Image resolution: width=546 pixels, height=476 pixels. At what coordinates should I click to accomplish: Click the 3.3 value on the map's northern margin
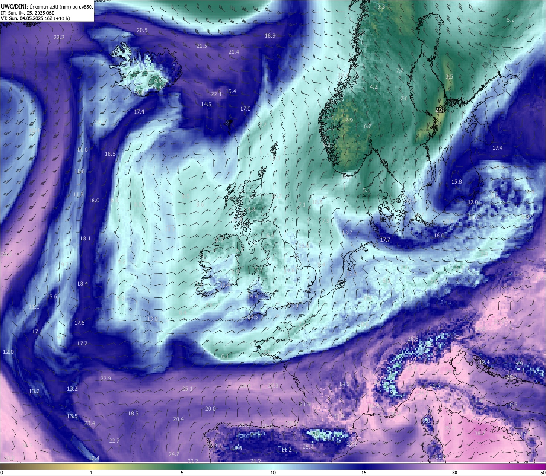[x=381, y=6]
